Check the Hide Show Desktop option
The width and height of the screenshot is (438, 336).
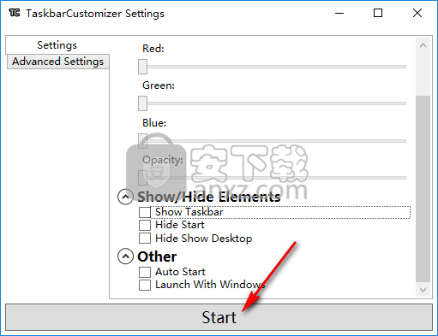point(145,239)
